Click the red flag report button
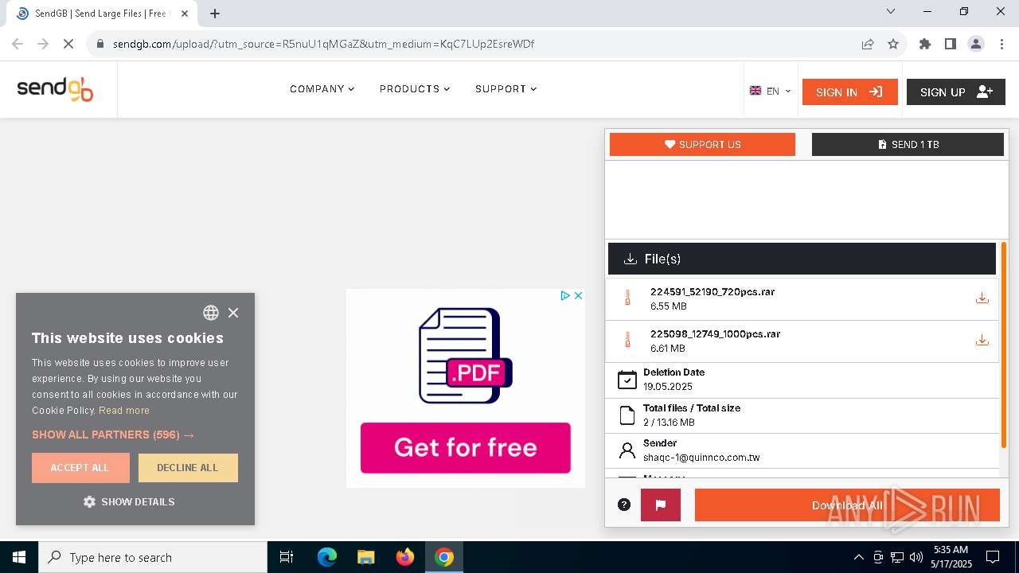This screenshot has height=573, width=1019. (x=661, y=505)
